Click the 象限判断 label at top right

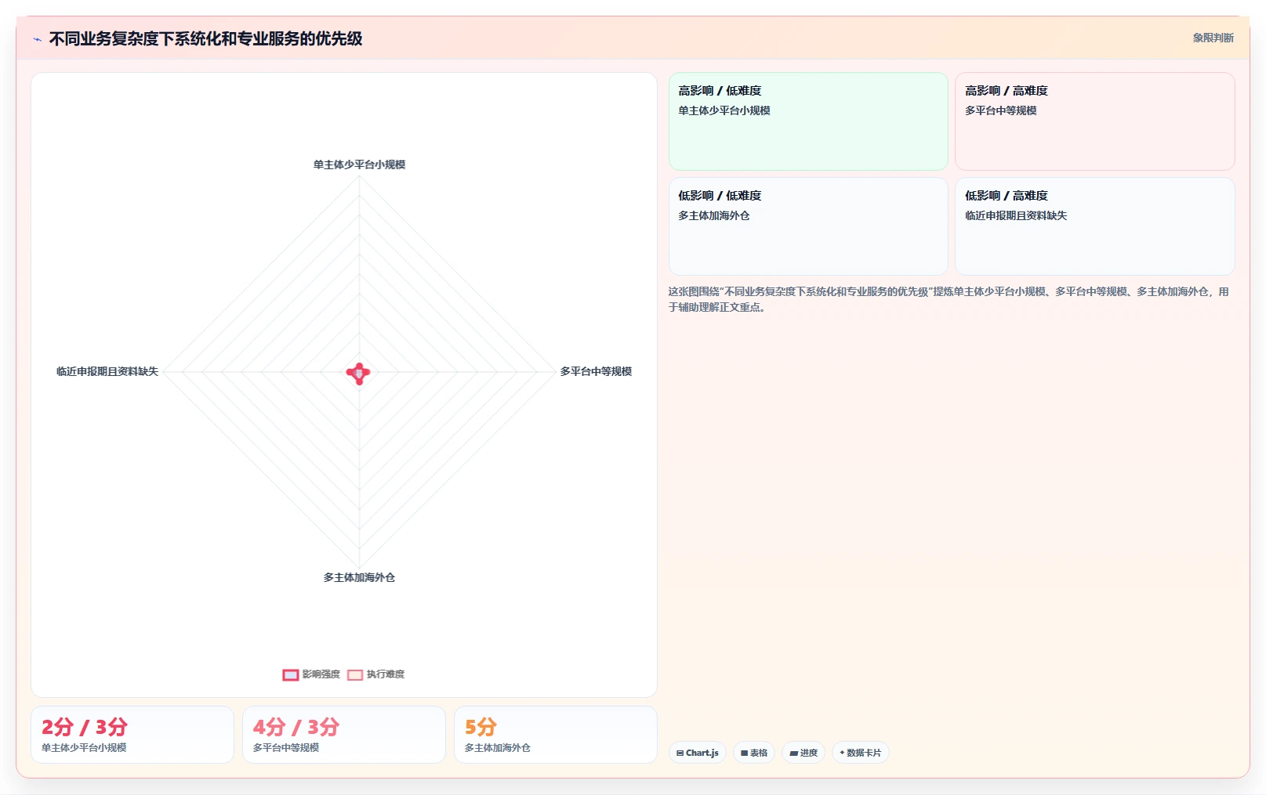(1213, 38)
